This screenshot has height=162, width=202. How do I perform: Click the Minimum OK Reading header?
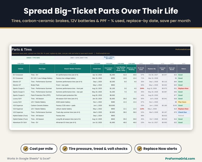tap(132, 69)
